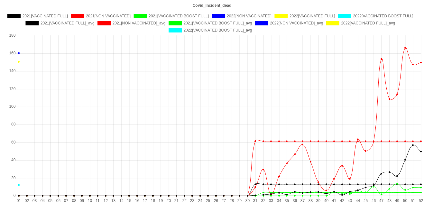Viewport: 424px width, 212px height.
Task: Toggle the 2021[NON VACCINATED] legend label
Action: click(108, 16)
